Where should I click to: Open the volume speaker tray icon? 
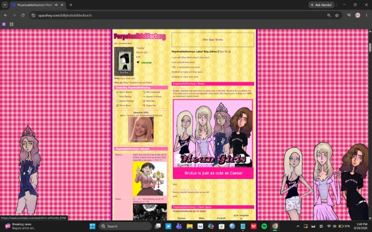click(335, 226)
